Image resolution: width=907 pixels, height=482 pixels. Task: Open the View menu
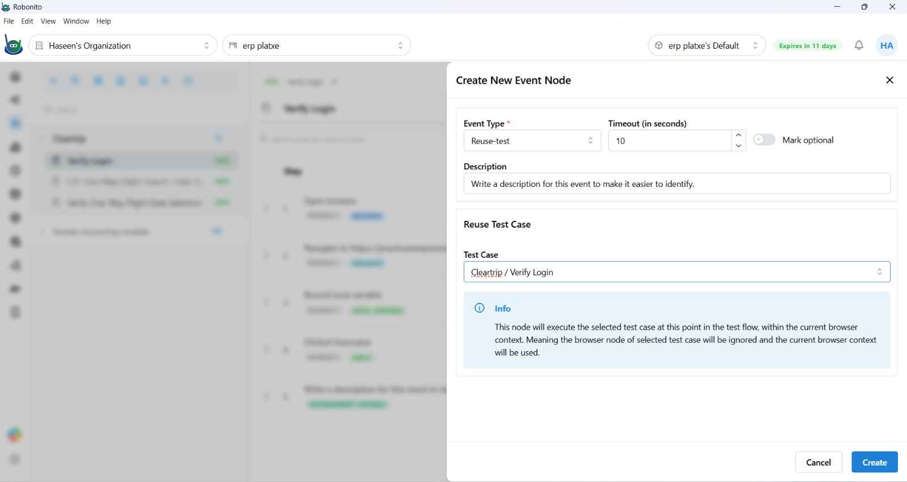[x=48, y=21]
